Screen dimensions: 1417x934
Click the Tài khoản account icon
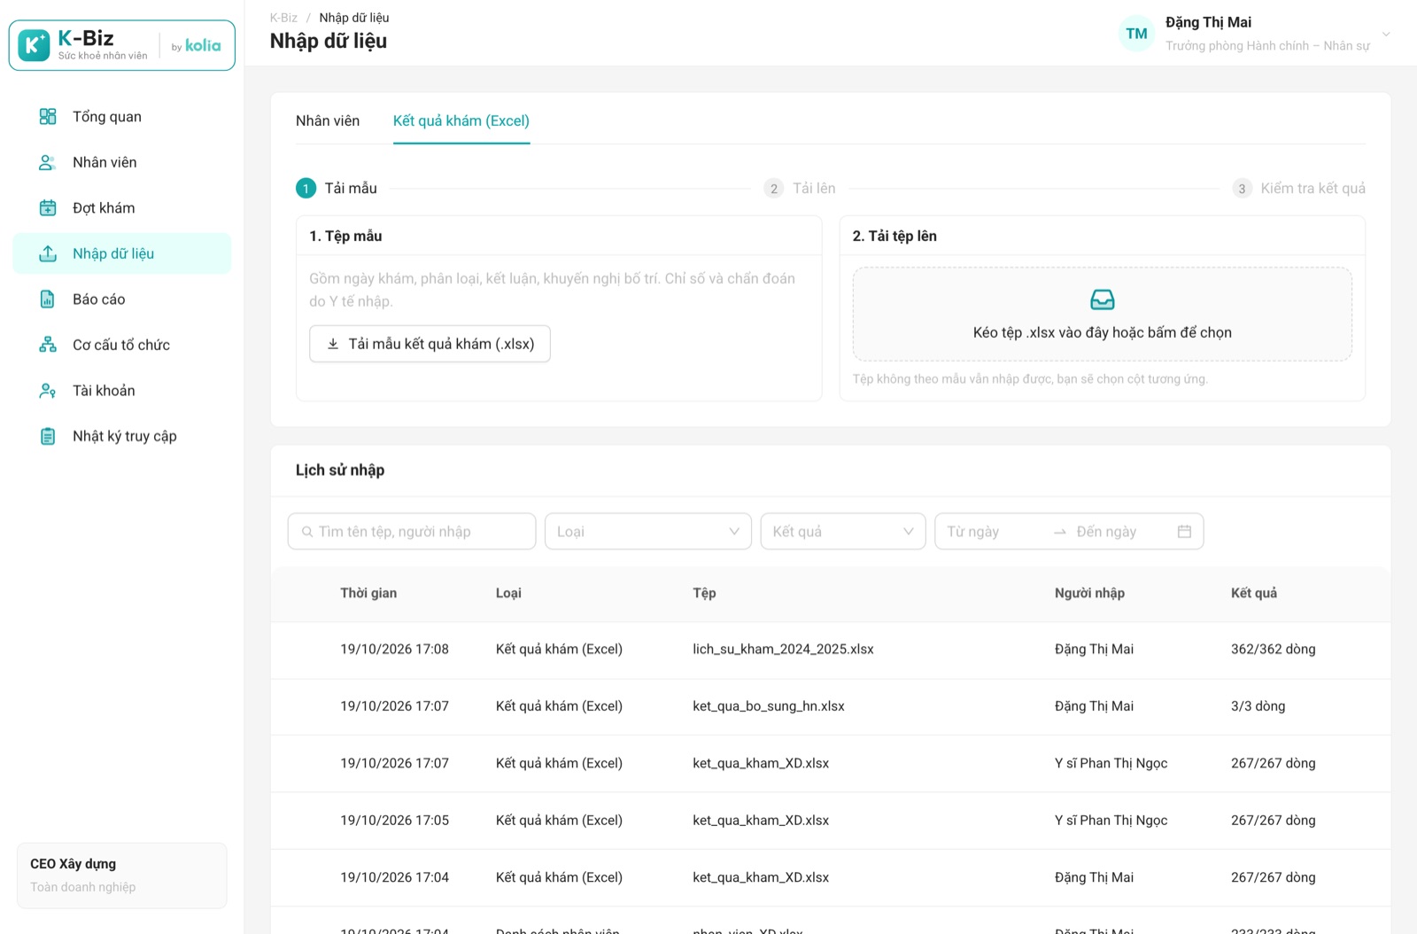pyautogui.click(x=48, y=391)
